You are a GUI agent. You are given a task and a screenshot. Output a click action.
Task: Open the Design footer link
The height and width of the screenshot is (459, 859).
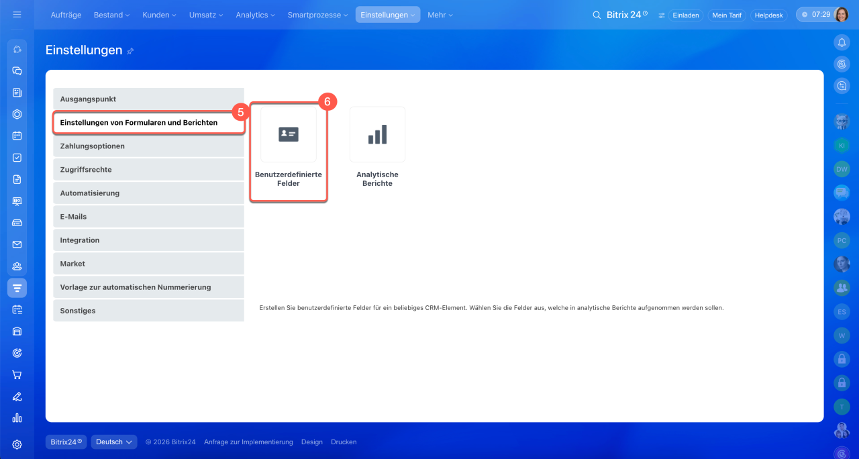312,442
